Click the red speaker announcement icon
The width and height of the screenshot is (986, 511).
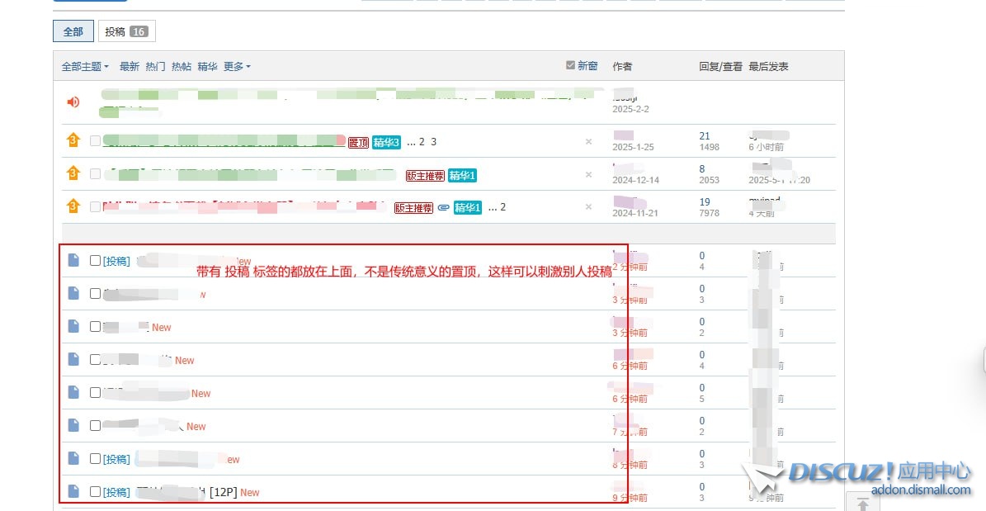coord(73,102)
